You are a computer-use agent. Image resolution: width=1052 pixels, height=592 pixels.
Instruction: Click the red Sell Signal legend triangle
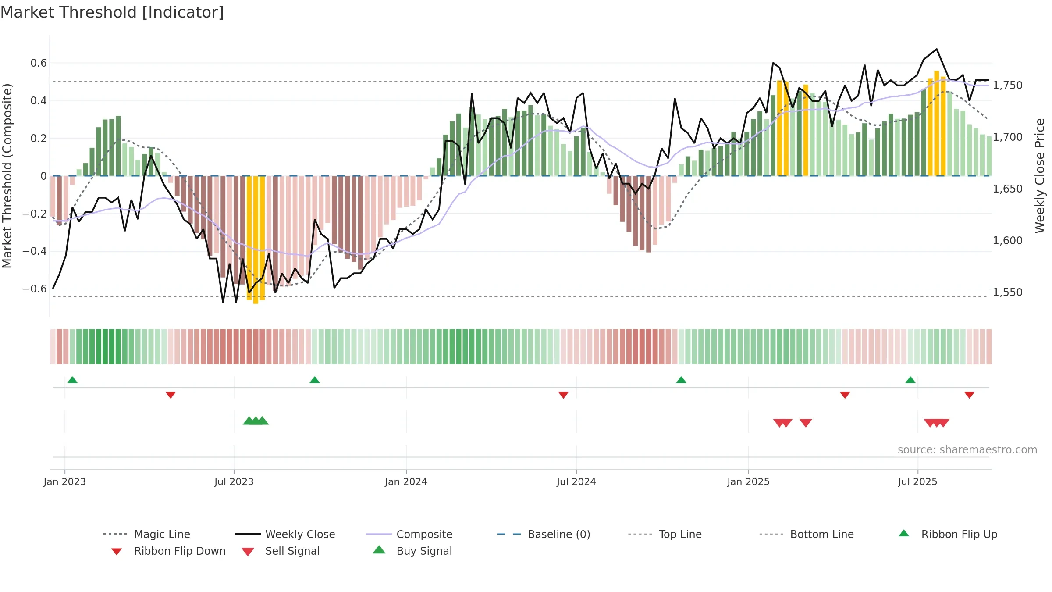[x=248, y=552]
